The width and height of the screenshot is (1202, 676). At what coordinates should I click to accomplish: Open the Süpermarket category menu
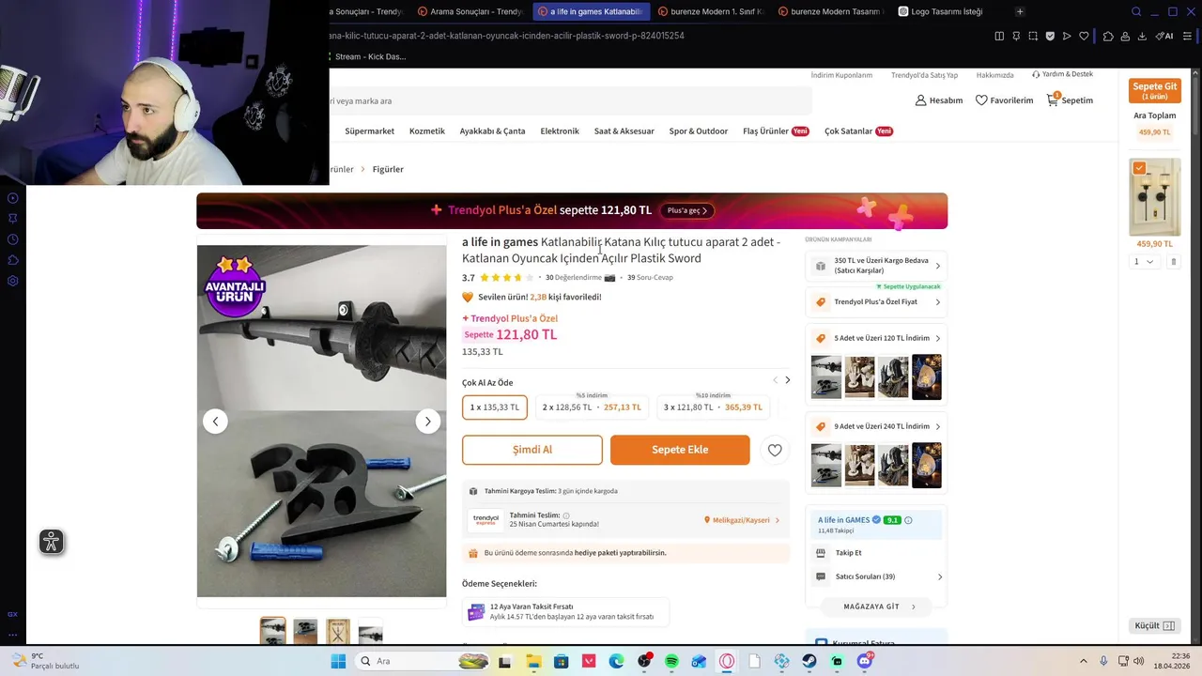[369, 131]
